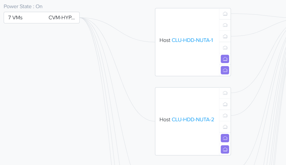Screen dimensions: 286x165
Task: Select the second grey port icon on CLU-HDD-NUTA-1
Action: (225, 25)
